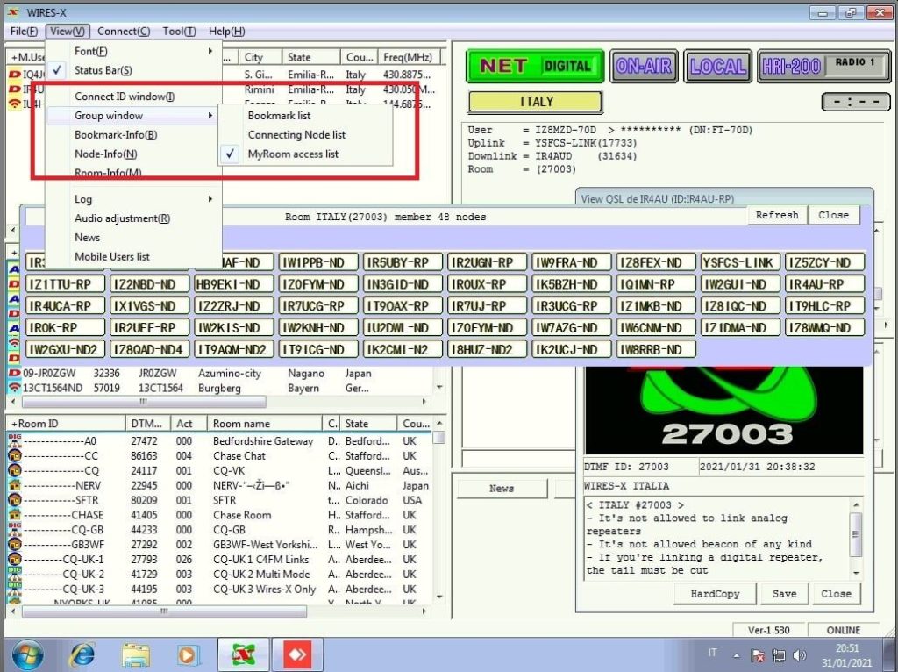Screen dimensions: 898x672
Task: Expand the Font submenu
Action: (134, 51)
